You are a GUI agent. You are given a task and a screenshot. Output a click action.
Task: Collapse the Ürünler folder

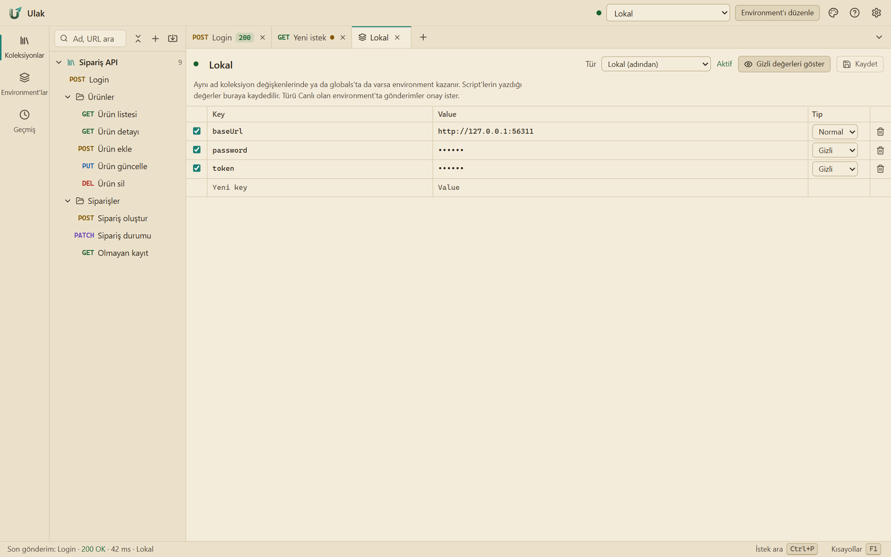point(68,97)
